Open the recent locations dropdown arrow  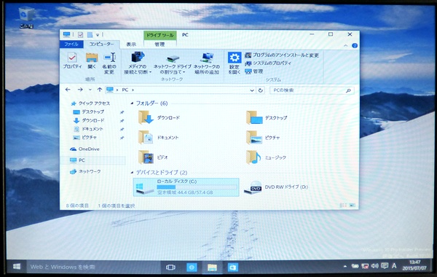tap(90, 90)
